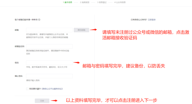This screenshot has height=104, width=192.
Task: Focus the 确认密码 confirm password field
Action: pos(49,76)
